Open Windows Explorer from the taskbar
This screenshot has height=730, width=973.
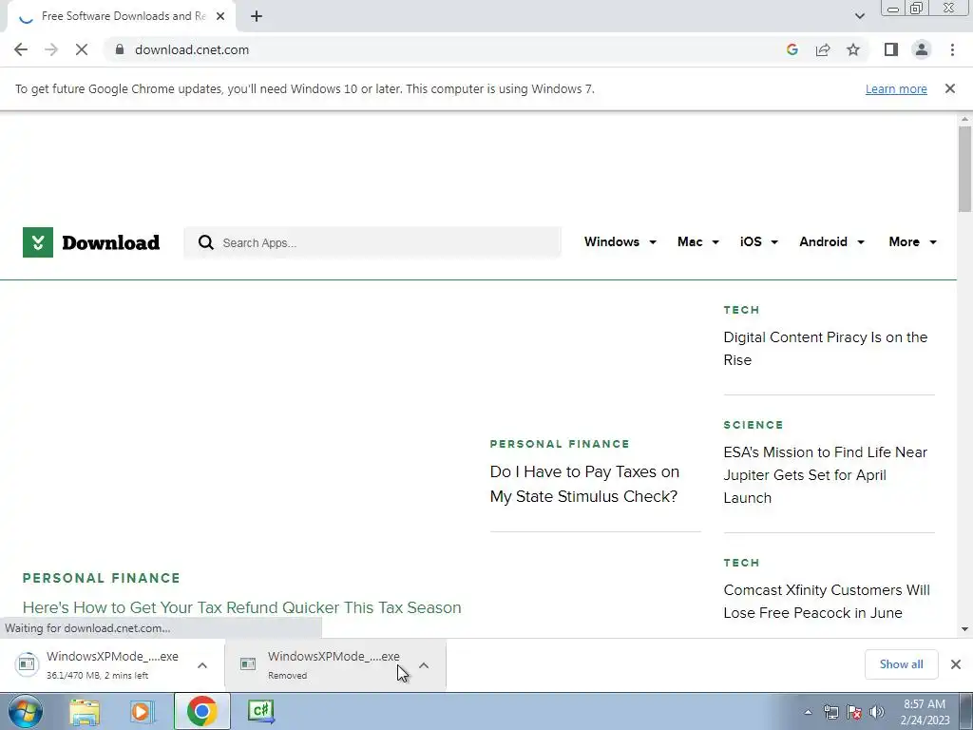pyautogui.click(x=85, y=712)
